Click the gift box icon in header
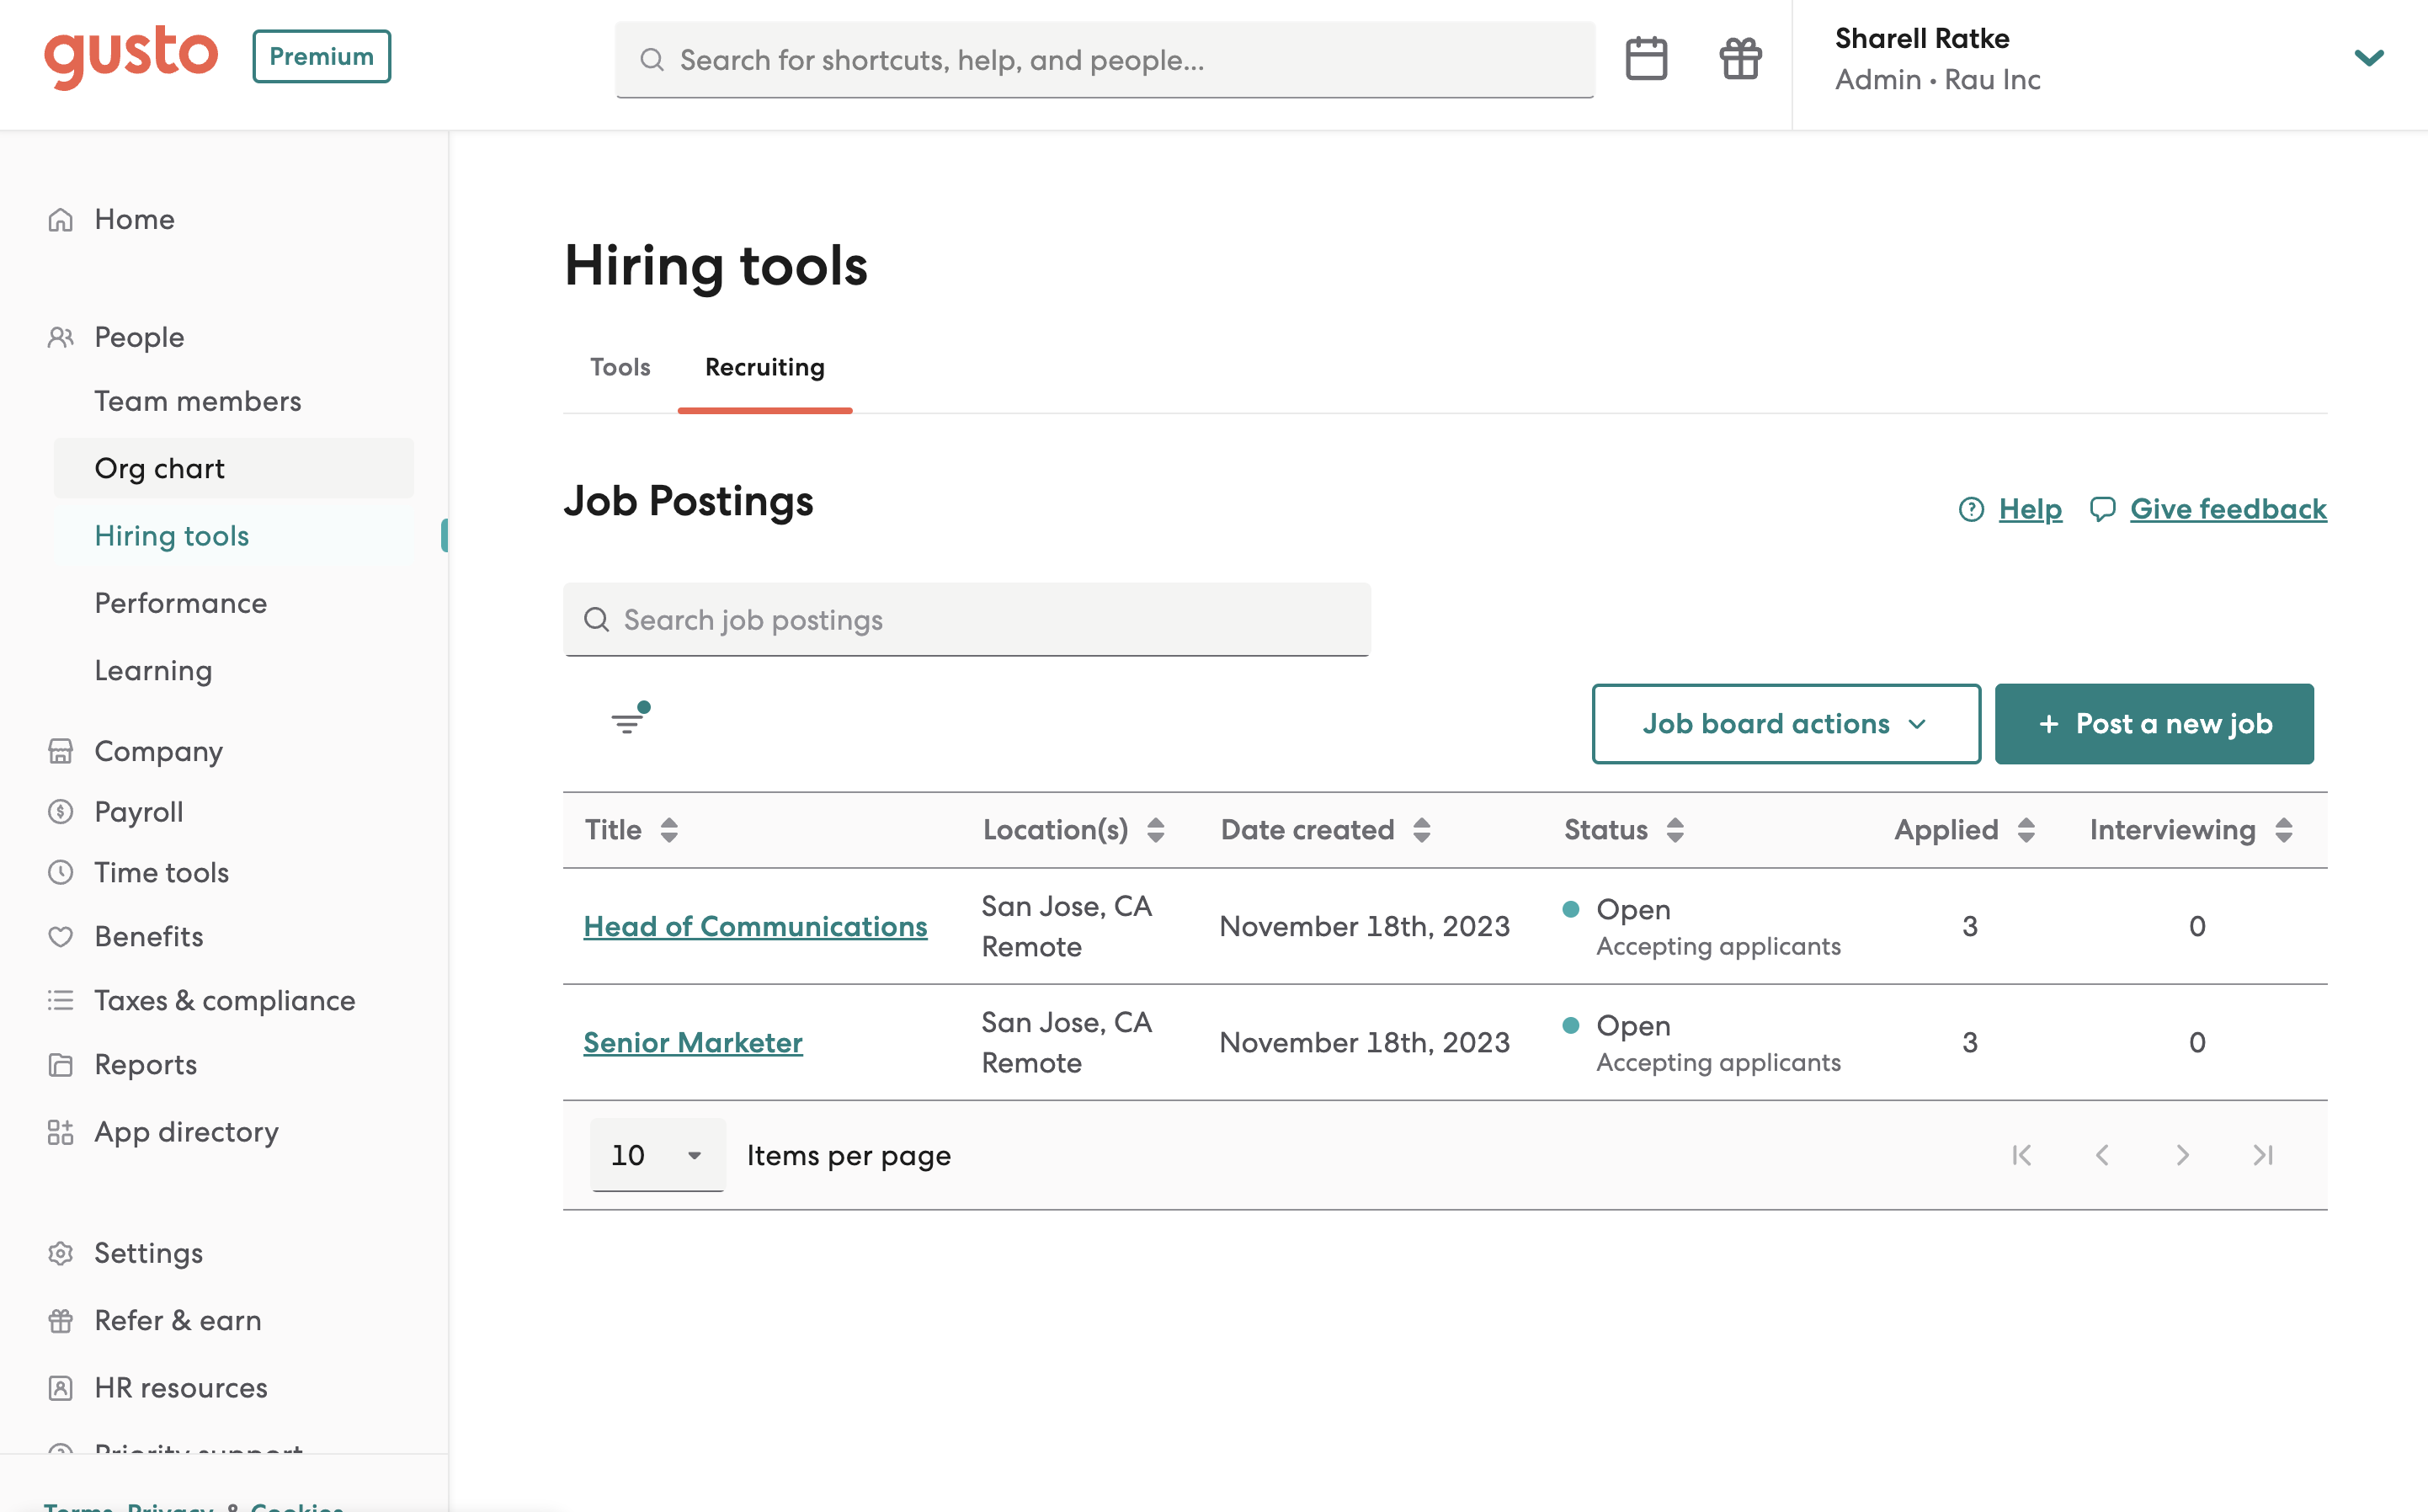Viewport: 2428px width, 1512px height. pos(1740,58)
